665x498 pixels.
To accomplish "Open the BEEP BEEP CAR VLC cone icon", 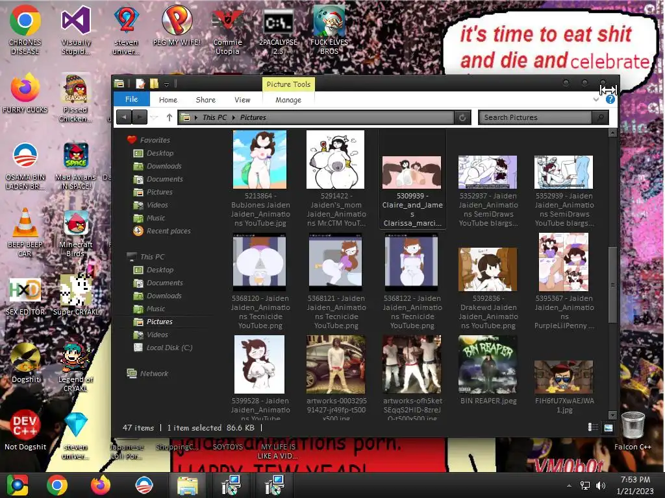I will 25,233.
